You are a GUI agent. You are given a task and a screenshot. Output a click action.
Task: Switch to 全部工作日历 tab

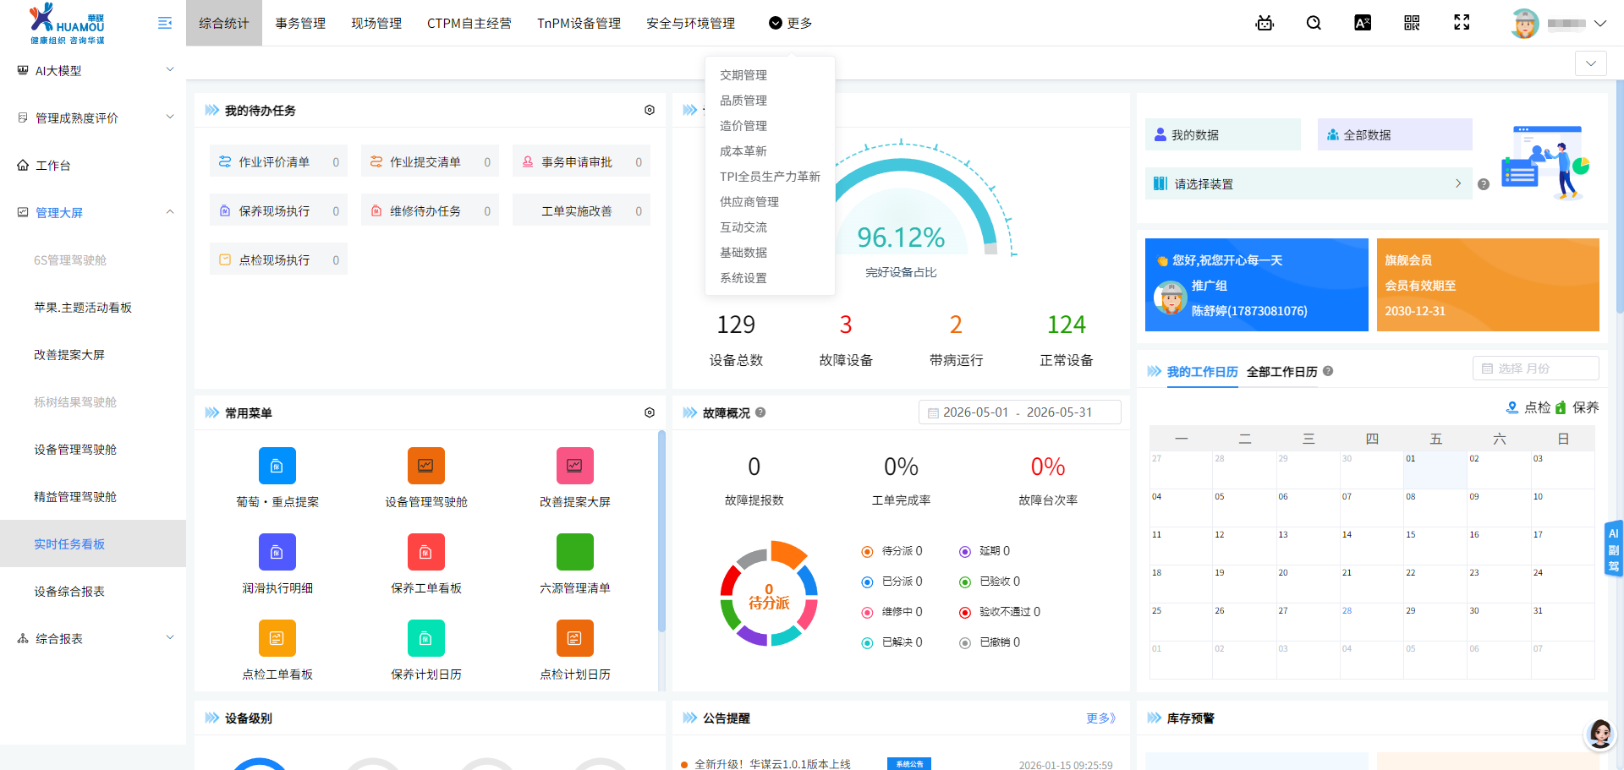coord(1281,371)
